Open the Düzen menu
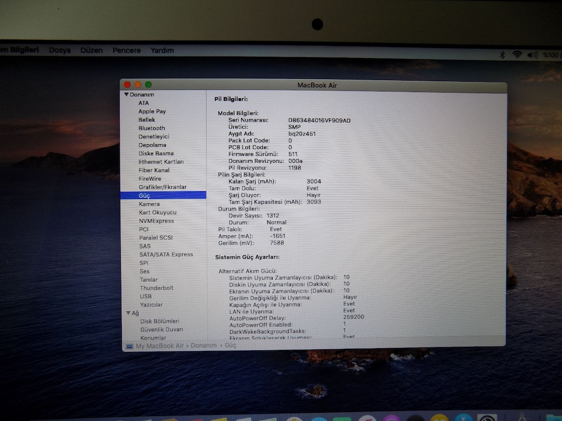The image size is (562, 421). [x=92, y=50]
